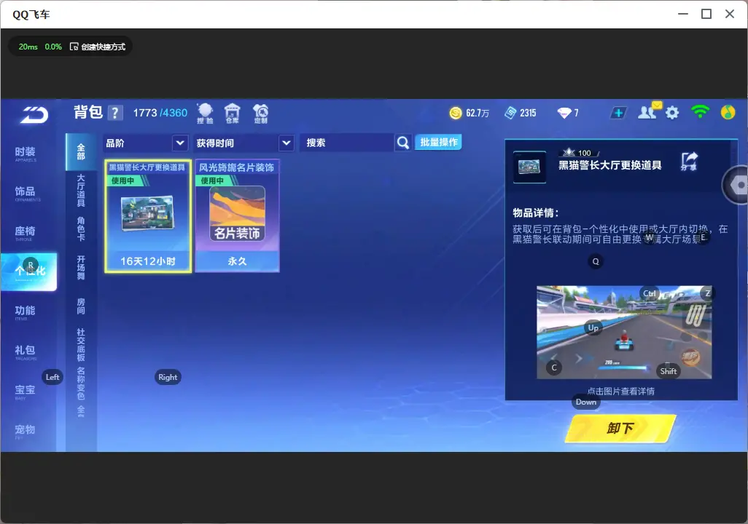748x524 pixels.
Task: Select the 宠物 pet category
Action: [26, 431]
